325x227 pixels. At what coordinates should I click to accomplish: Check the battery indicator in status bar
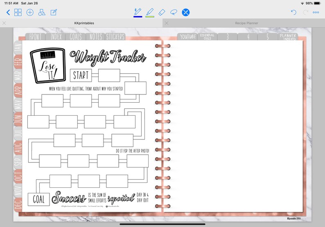tap(317, 3)
